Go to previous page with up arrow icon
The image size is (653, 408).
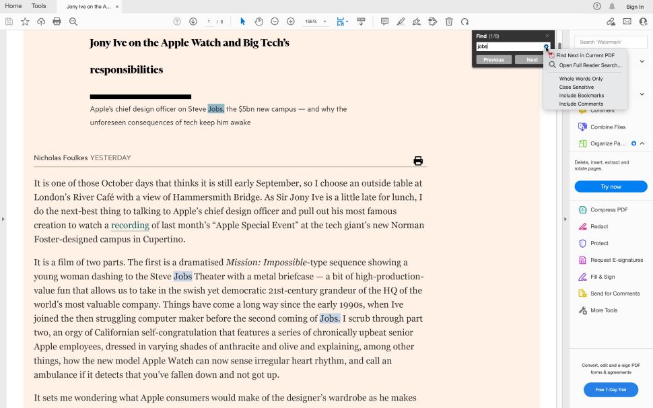point(177,22)
